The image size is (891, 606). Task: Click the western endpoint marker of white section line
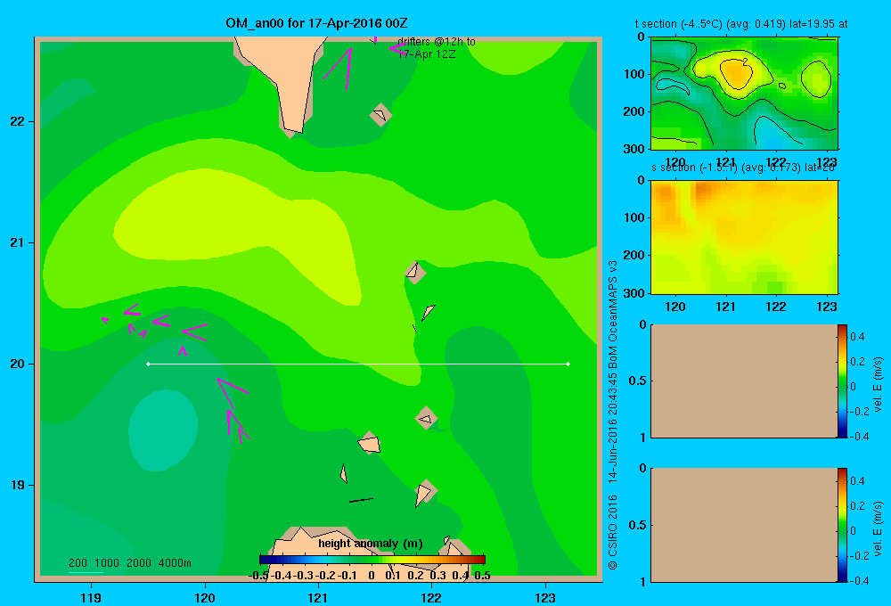(x=148, y=364)
